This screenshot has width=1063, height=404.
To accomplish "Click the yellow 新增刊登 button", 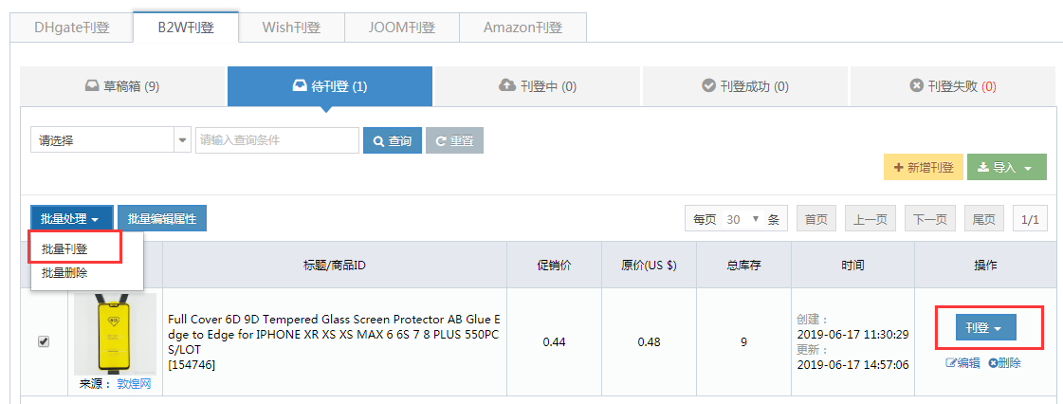I will tap(924, 168).
